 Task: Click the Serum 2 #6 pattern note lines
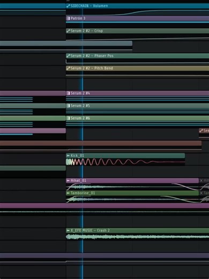(x=138, y=124)
